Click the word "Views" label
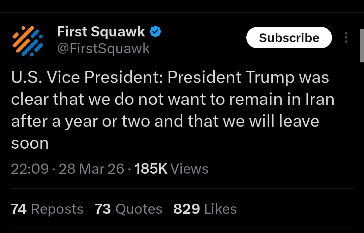364x233 pixels. (x=189, y=169)
